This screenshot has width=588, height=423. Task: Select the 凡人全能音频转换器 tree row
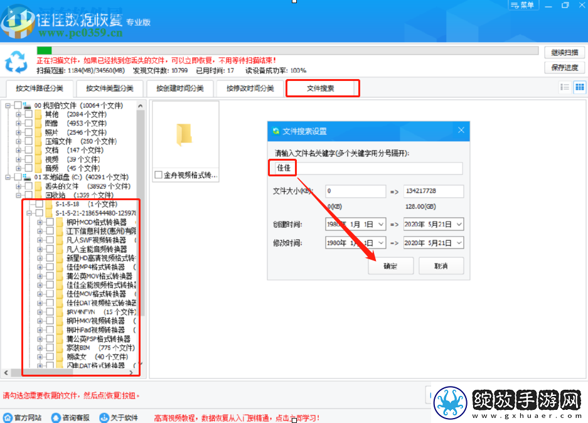pos(97,249)
